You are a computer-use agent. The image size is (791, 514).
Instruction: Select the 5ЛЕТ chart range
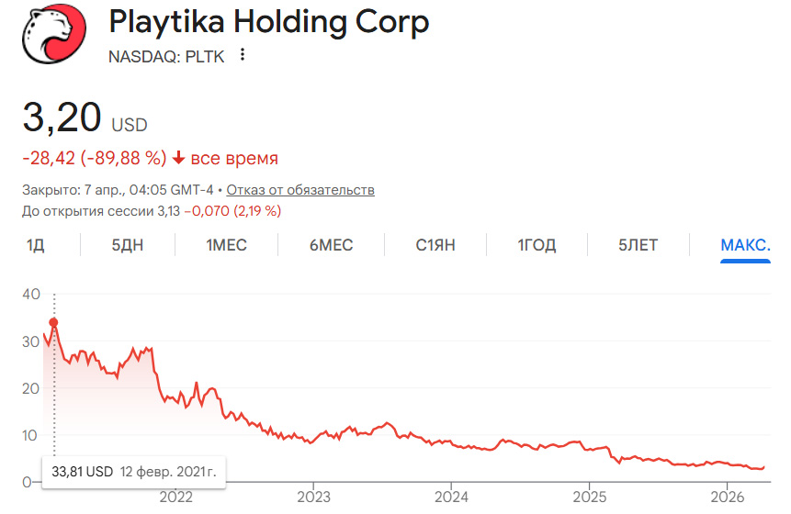(638, 245)
